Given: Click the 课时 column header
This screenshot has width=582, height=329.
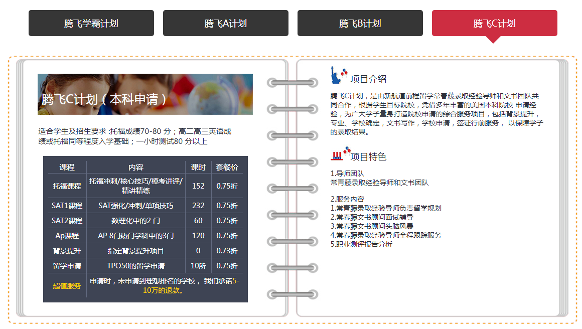Looking at the screenshot, I should pos(198,167).
